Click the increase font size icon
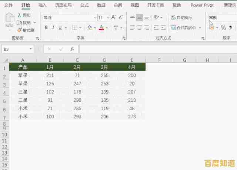Image resolution: width=237 pixels, height=170 pixels. [x=114, y=17]
